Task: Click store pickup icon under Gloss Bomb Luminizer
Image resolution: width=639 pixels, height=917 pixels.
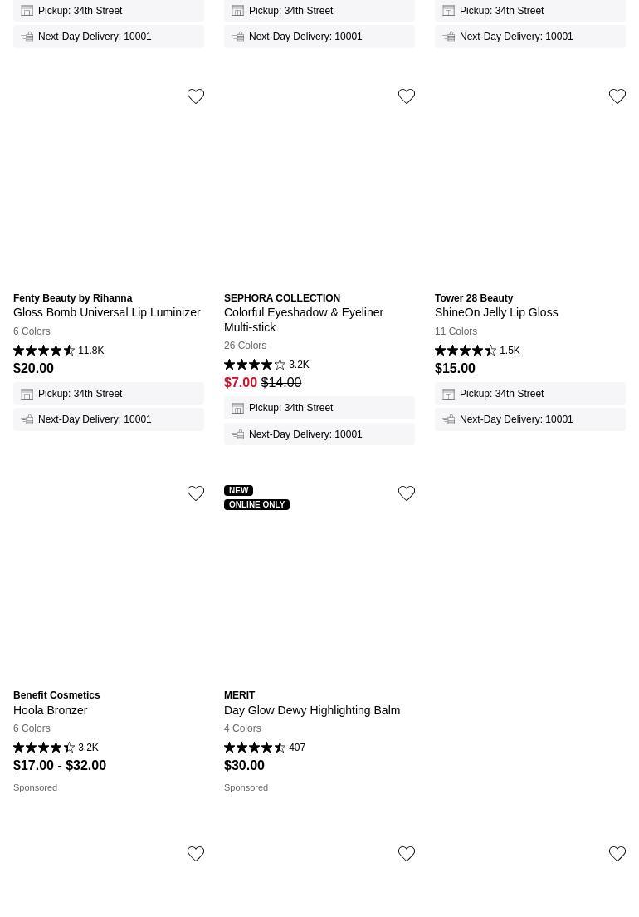Action: tap(27, 394)
